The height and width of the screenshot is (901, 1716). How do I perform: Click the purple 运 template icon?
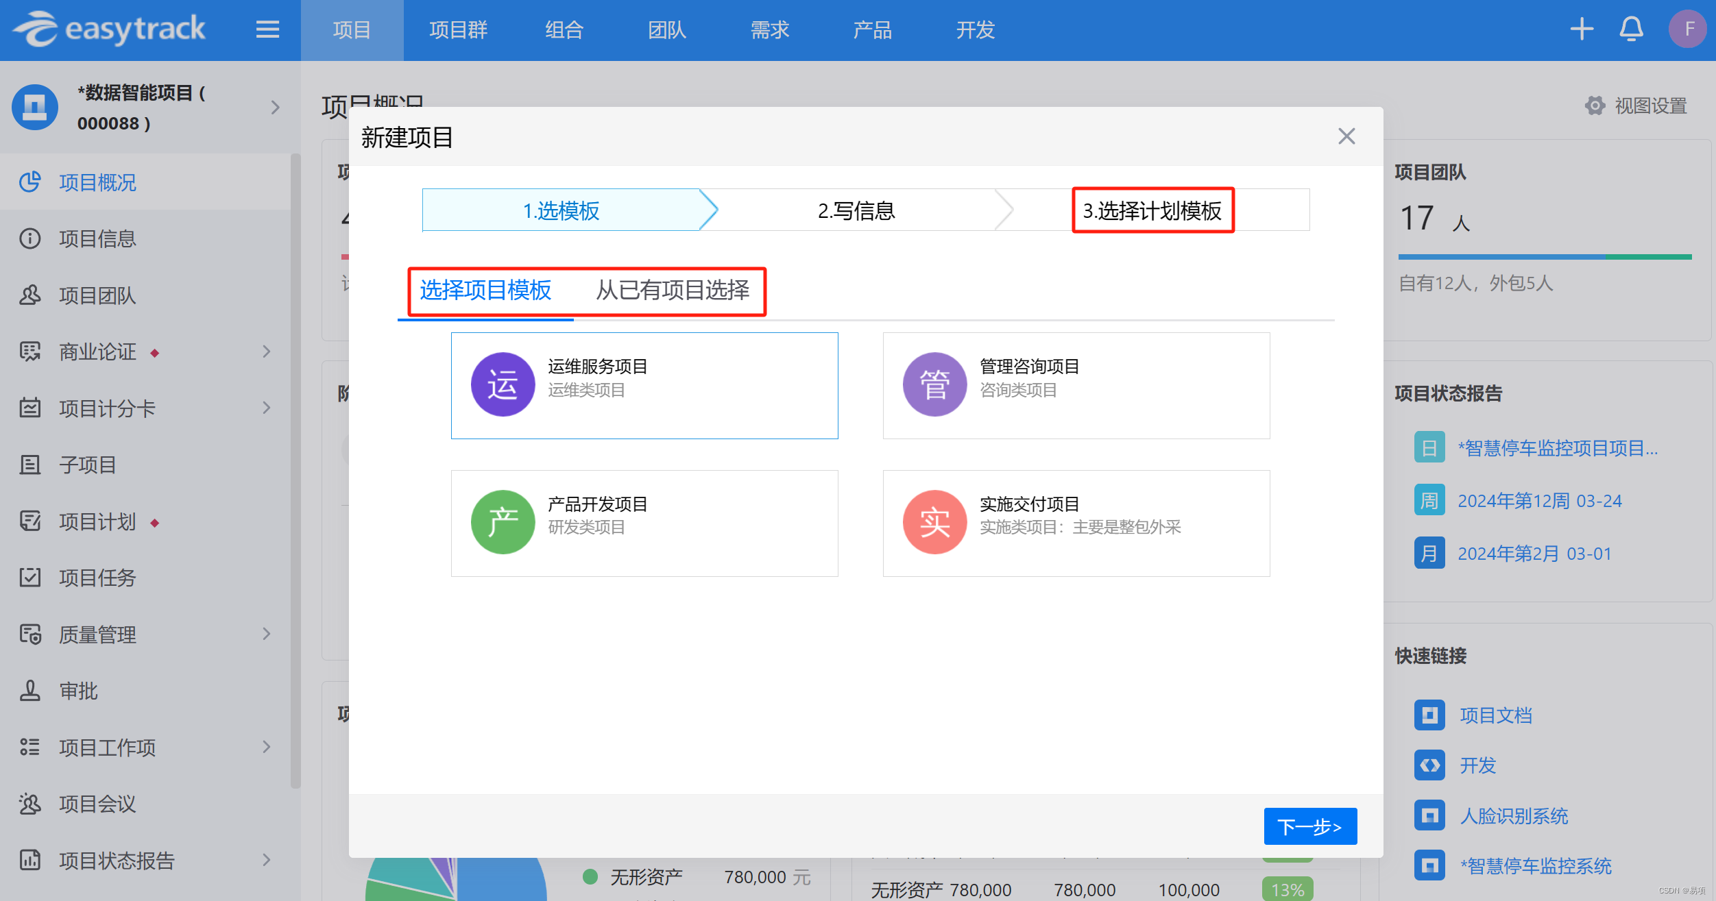(503, 384)
